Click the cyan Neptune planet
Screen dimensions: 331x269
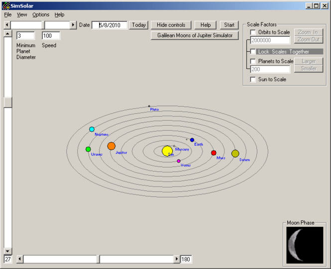[92, 129]
